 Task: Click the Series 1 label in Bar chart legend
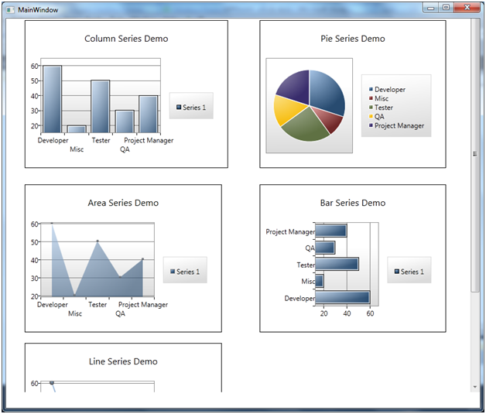[412, 272]
